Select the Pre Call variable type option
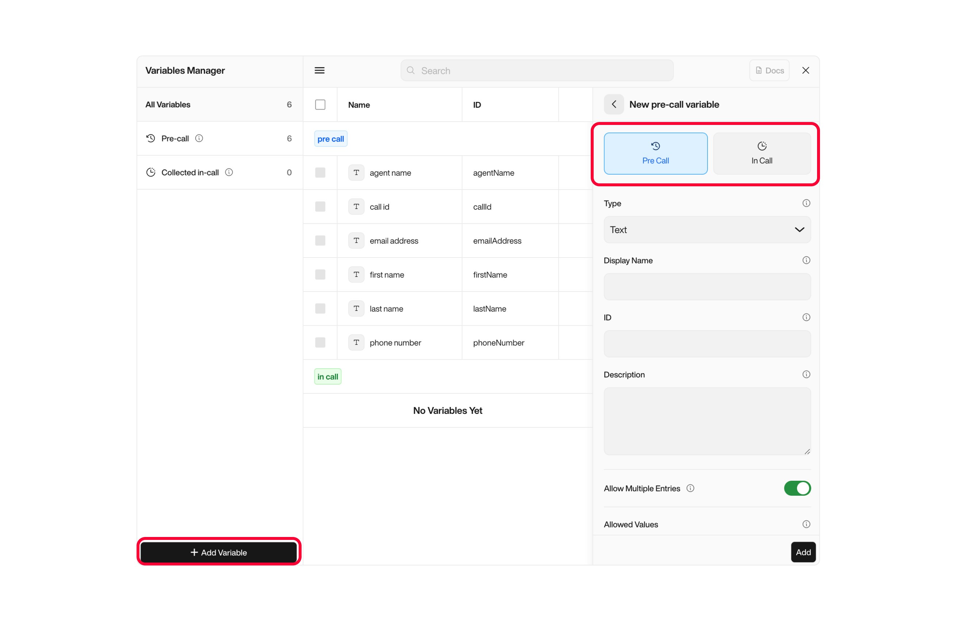Image resolution: width=958 pixels, height=621 pixels. tap(655, 153)
